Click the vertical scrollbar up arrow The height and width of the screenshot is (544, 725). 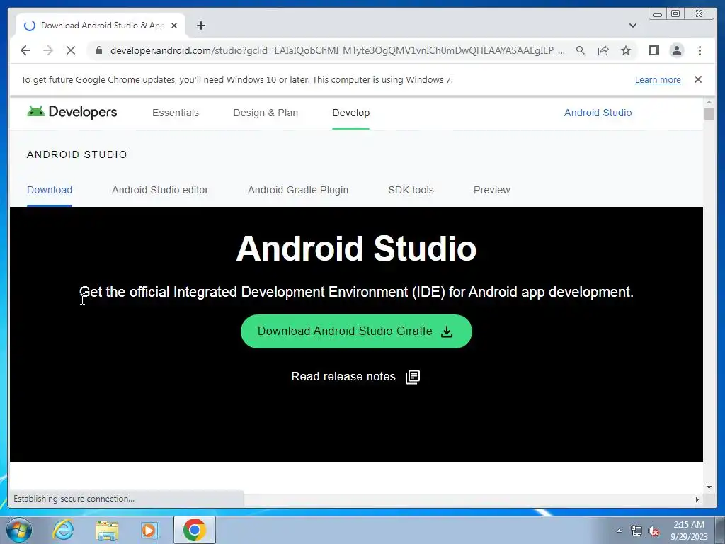tap(709, 102)
